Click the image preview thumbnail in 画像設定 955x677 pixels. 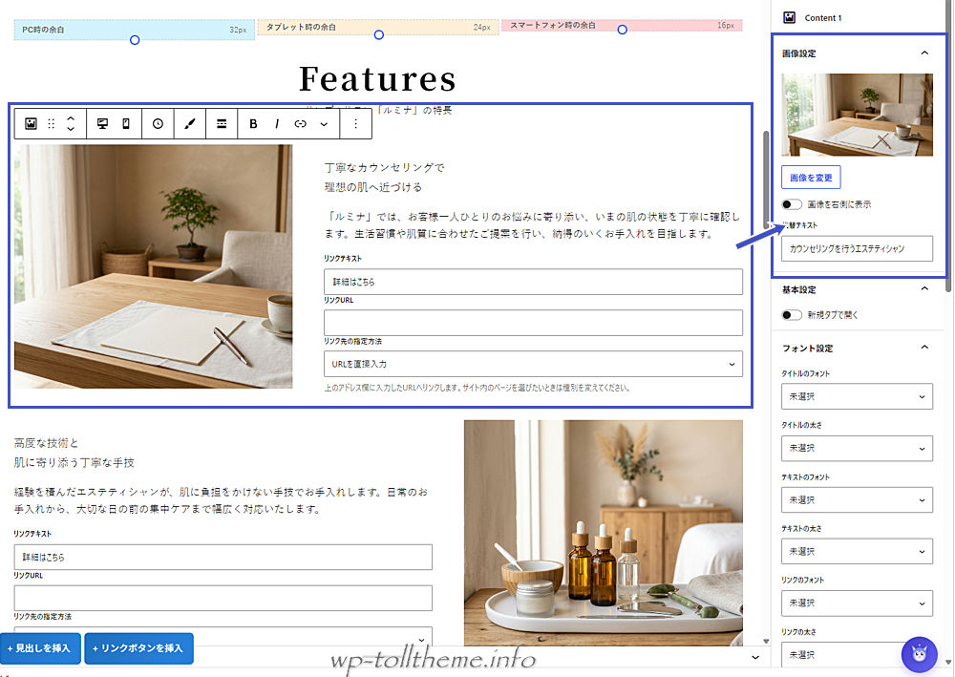pos(857,115)
